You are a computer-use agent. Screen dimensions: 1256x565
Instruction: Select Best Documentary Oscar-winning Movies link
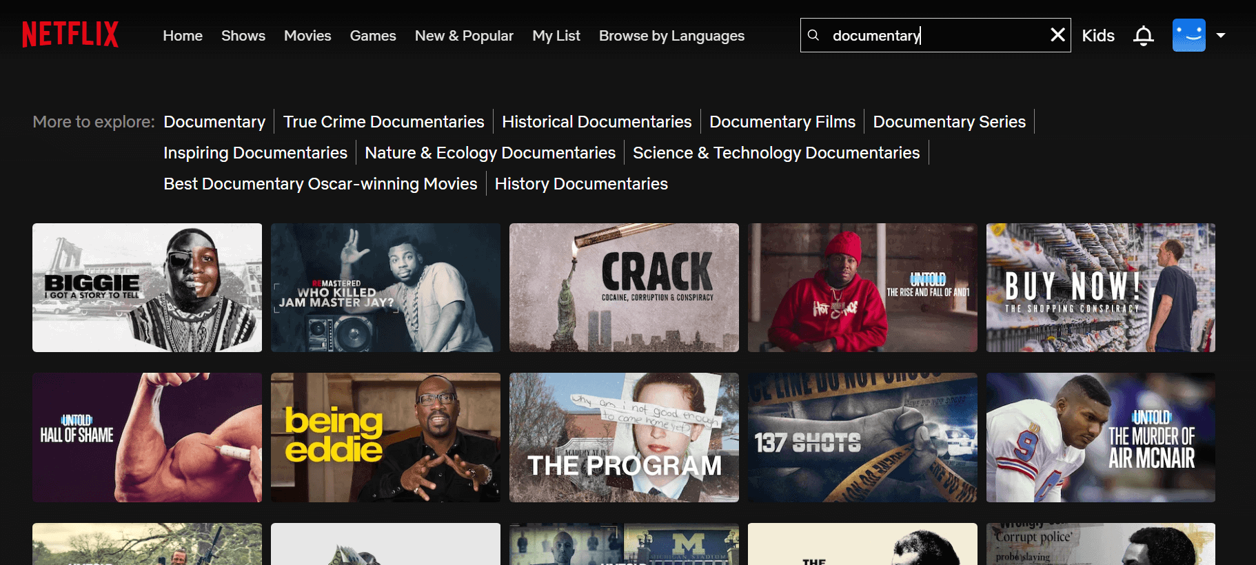(x=320, y=184)
